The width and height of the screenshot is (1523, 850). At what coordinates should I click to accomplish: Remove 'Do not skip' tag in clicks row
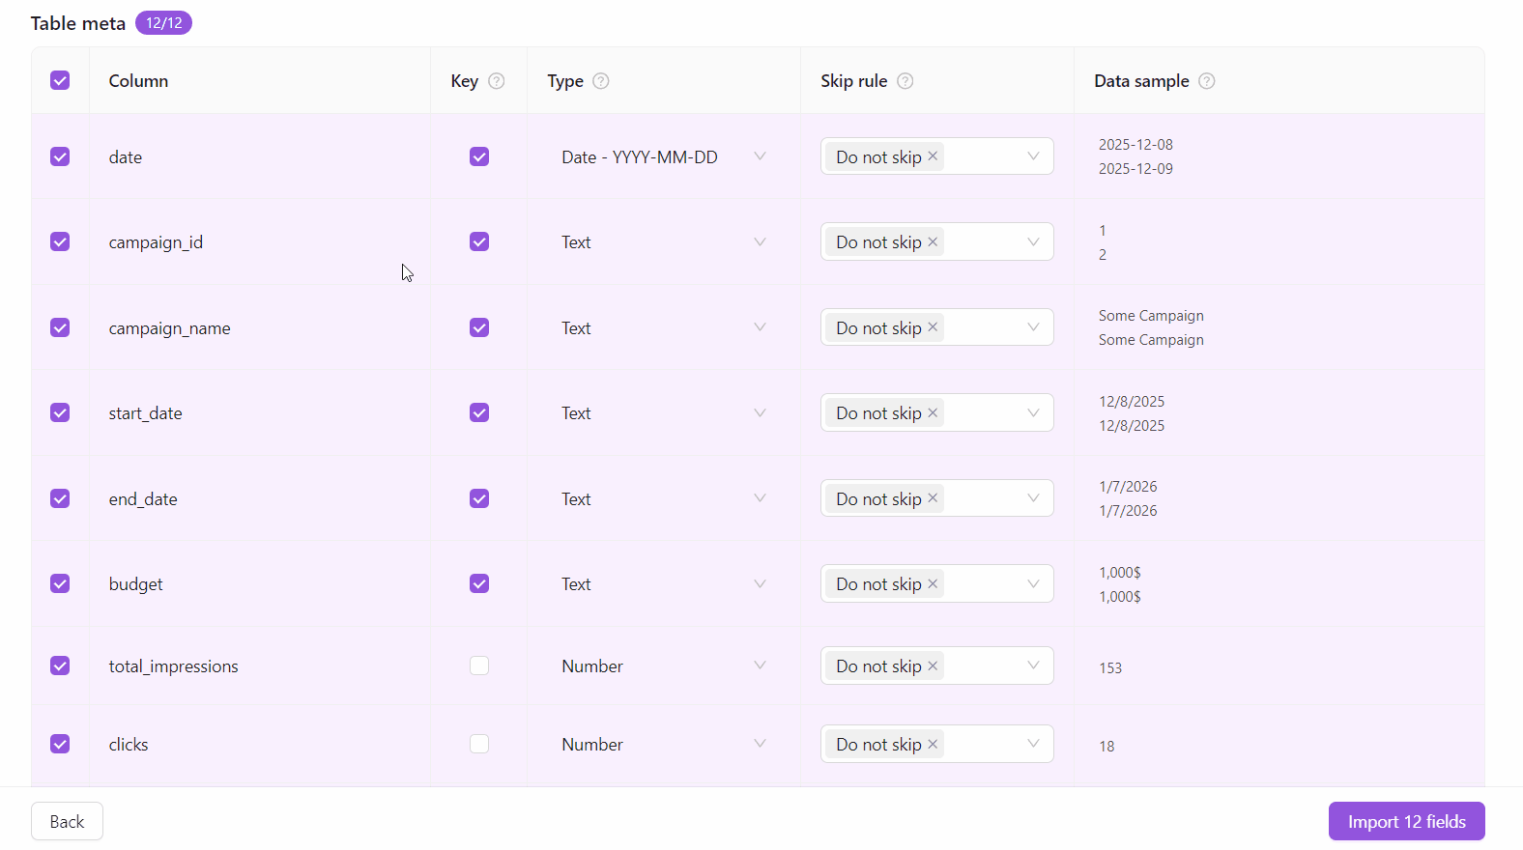click(x=933, y=744)
